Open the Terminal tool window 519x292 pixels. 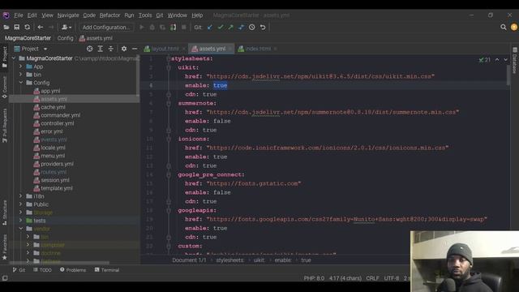coord(107,270)
